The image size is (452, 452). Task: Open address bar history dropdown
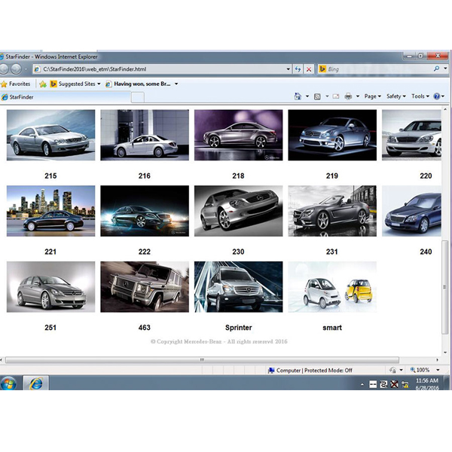[288, 69]
